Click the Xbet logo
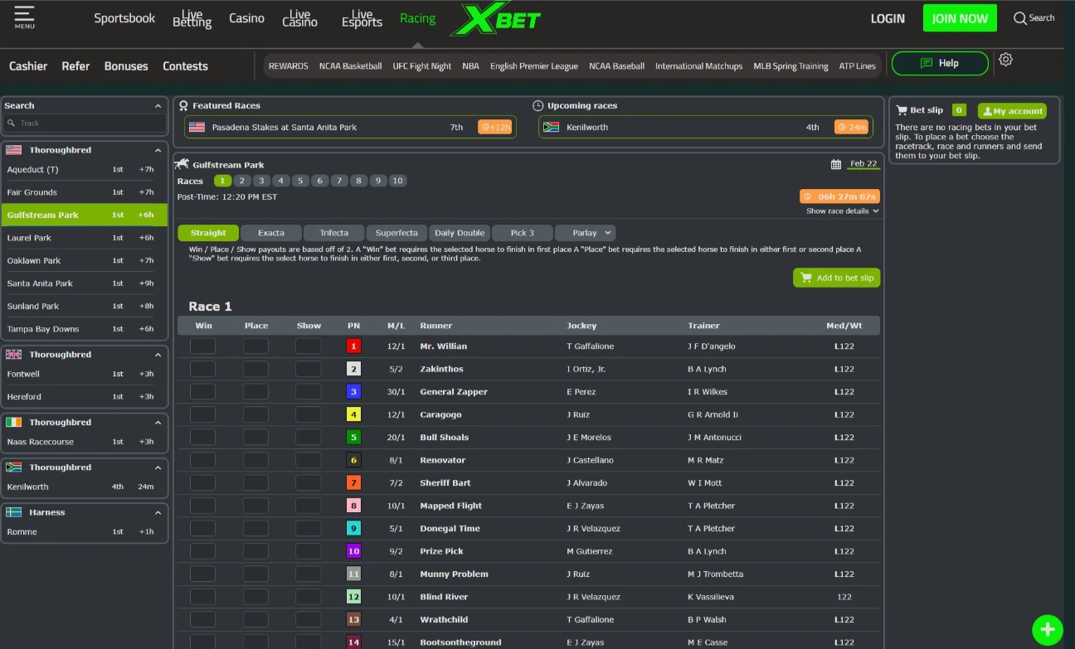The height and width of the screenshot is (649, 1075). (x=495, y=18)
